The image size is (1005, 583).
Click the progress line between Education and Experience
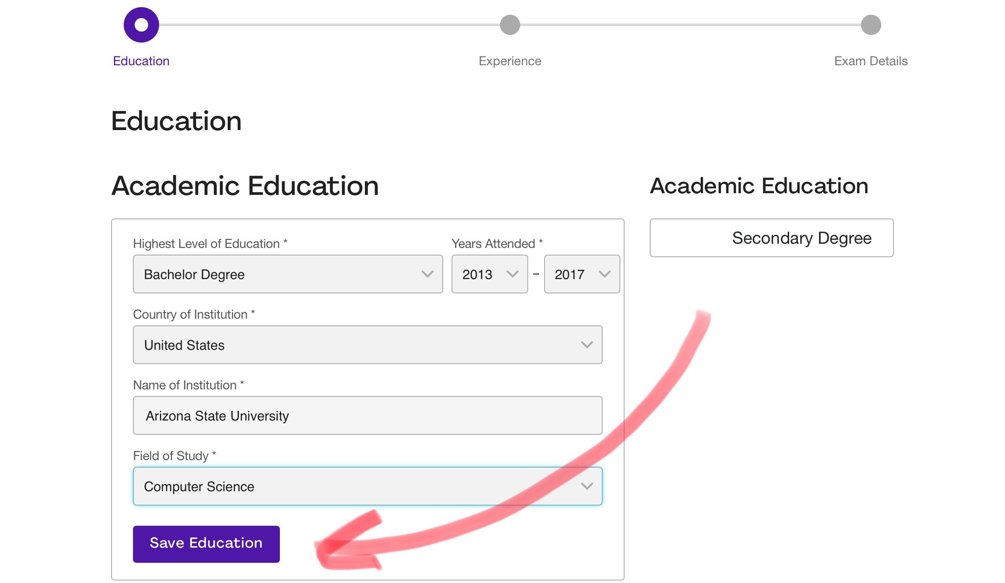point(328,25)
